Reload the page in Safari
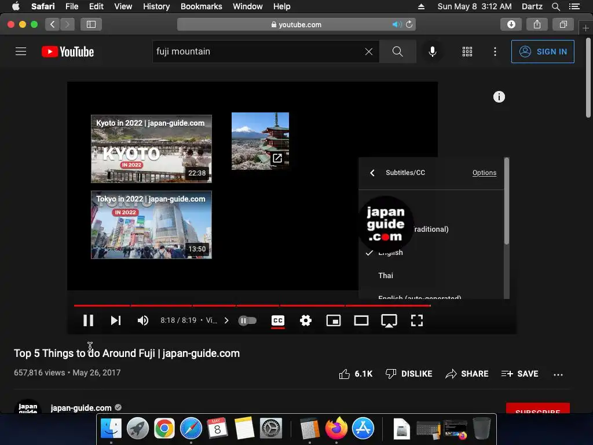The width and height of the screenshot is (593, 445). [x=409, y=24]
